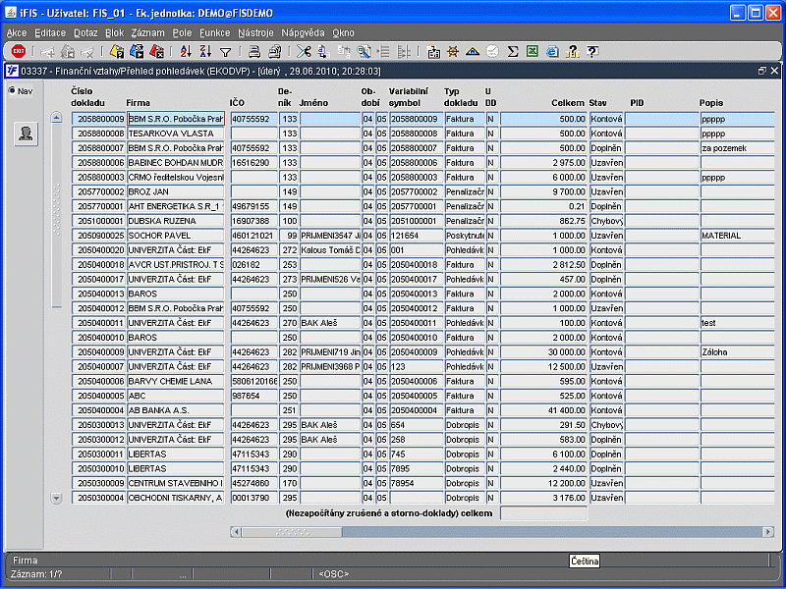Screen dimensions: 786x589
Task: Click the red EXIT icon
Action: pyautogui.click(x=19, y=52)
